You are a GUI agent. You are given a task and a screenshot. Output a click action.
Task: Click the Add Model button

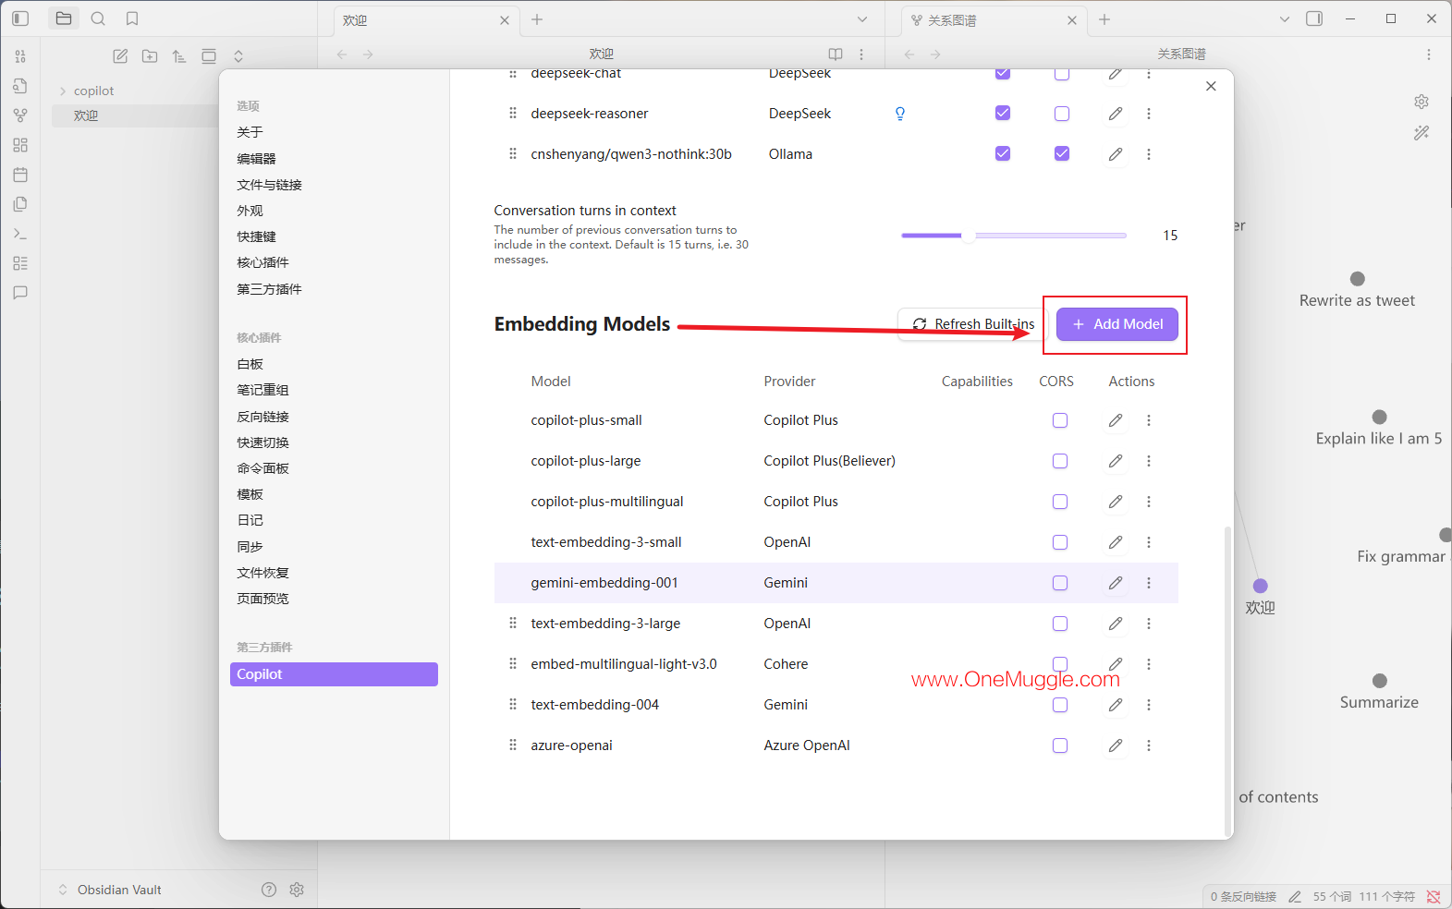[1117, 324]
